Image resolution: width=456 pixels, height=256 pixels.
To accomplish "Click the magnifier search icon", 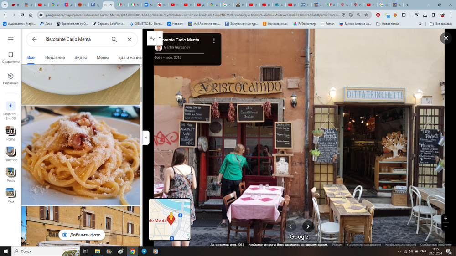I will coord(114,39).
